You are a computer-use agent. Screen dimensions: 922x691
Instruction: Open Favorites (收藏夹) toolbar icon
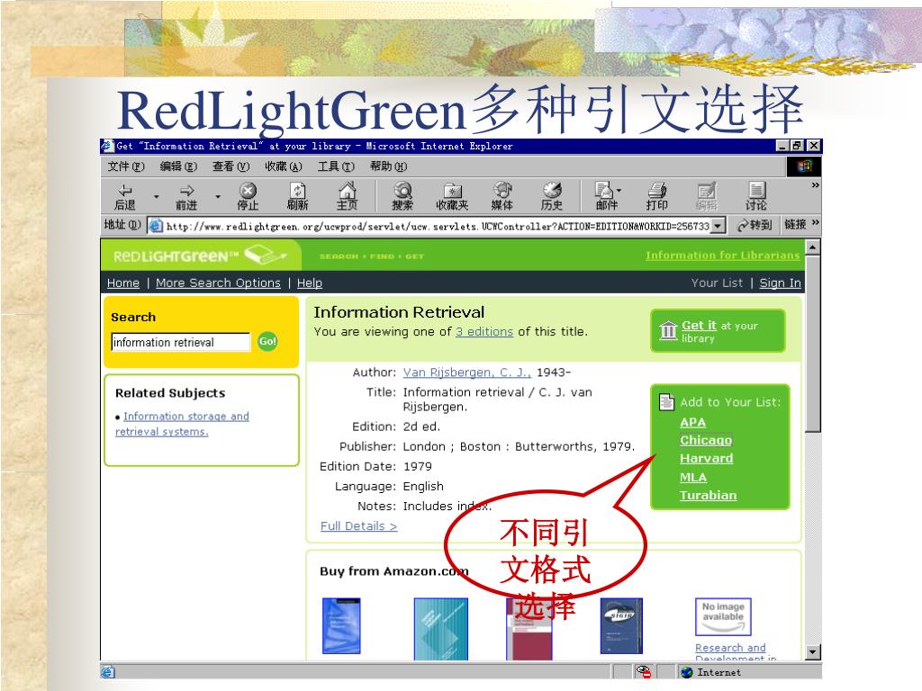point(452,197)
